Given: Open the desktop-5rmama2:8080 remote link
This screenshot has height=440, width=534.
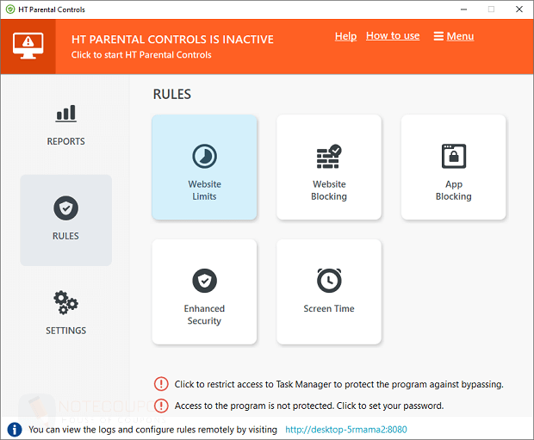Looking at the screenshot, I should pos(345,429).
